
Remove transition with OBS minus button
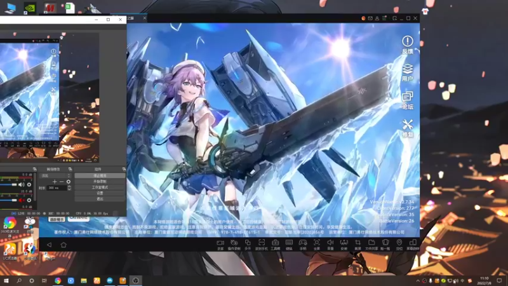(61, 182)
